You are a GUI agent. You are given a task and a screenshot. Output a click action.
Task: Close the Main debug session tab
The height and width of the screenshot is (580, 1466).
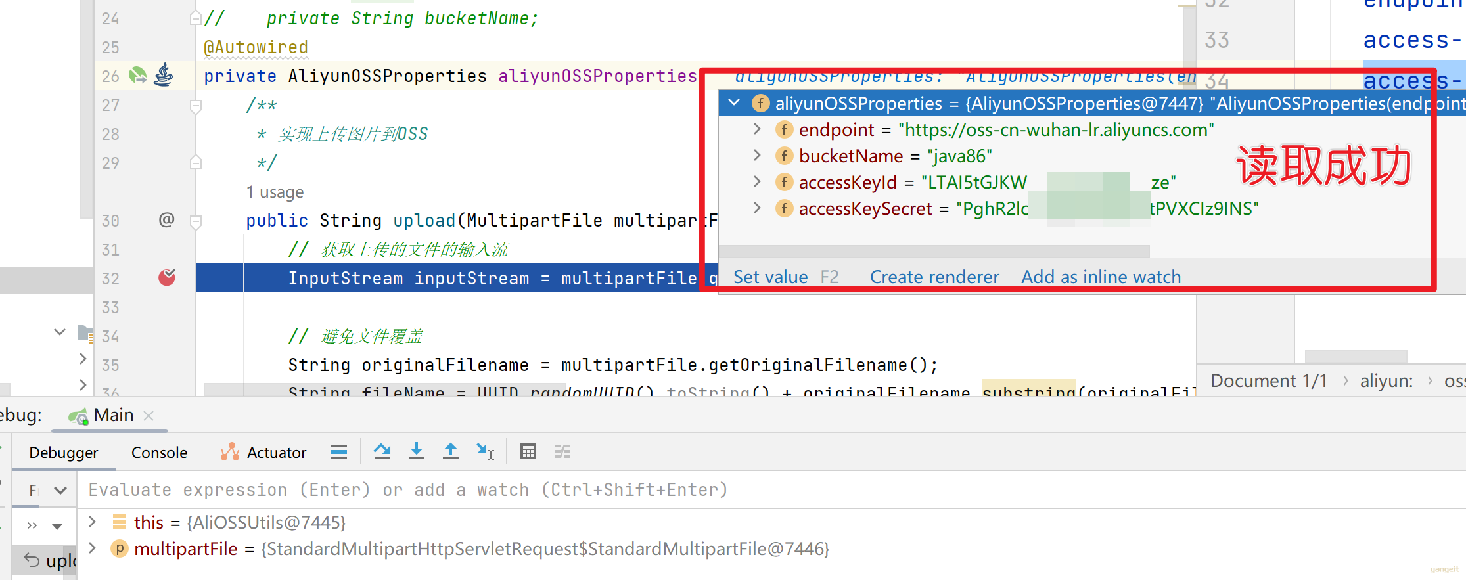[x=149, y=415]
